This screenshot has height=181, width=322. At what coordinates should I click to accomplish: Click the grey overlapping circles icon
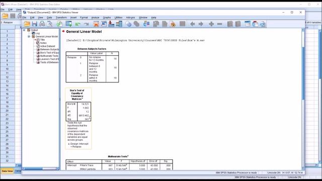(136, 24)
